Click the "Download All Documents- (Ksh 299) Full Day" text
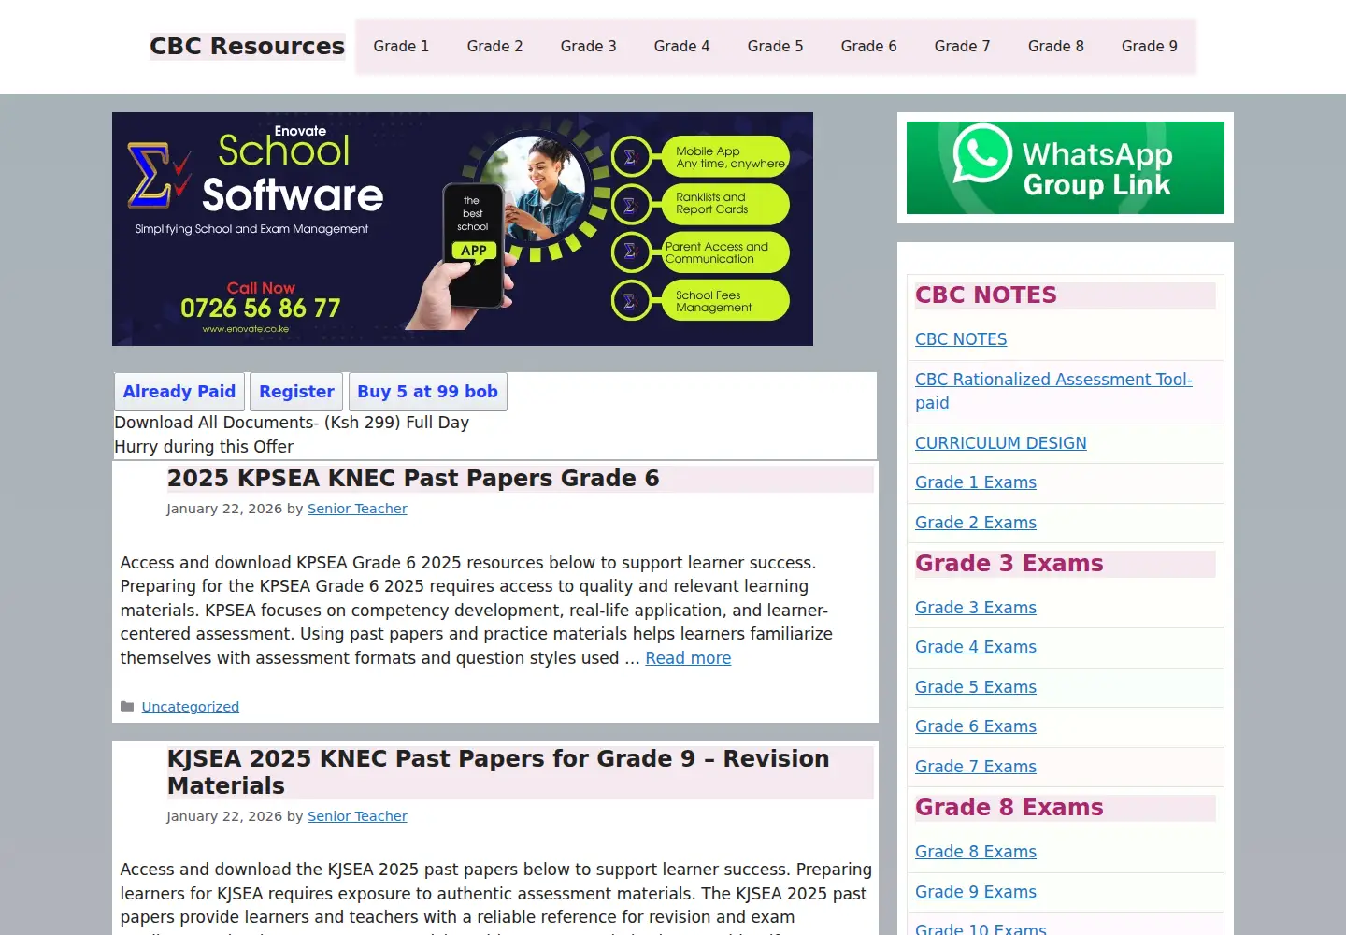The height and width of the screenshot is (935, 1346). coord(292,423)
